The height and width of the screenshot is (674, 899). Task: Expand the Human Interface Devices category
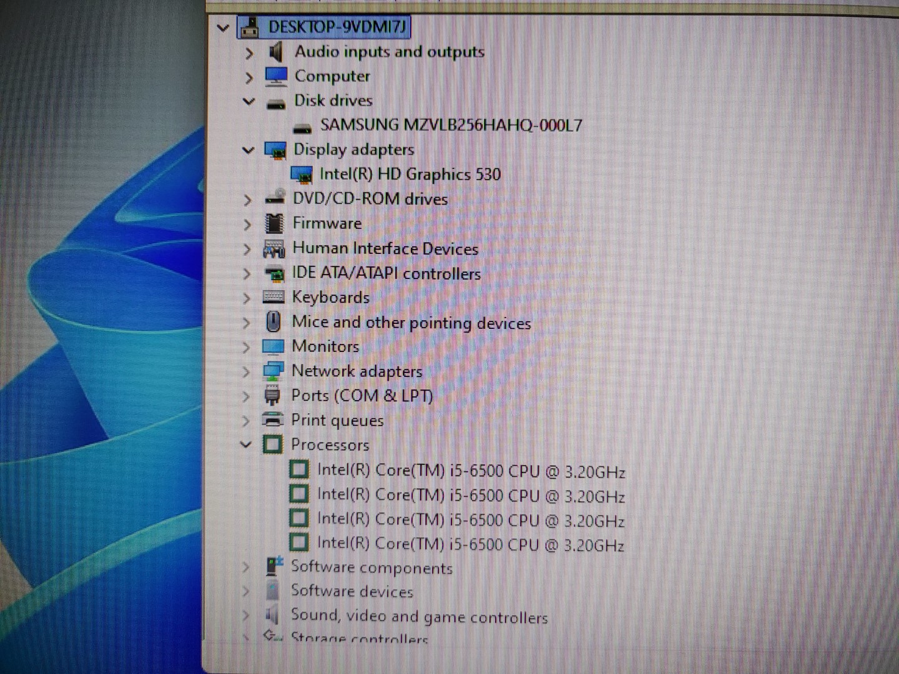click(x=247, y=249)
